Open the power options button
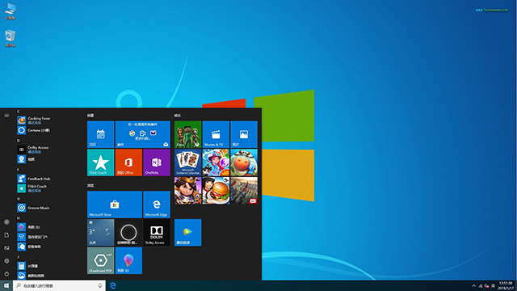Viewport: 517px width, 291px height. point(6,273)
